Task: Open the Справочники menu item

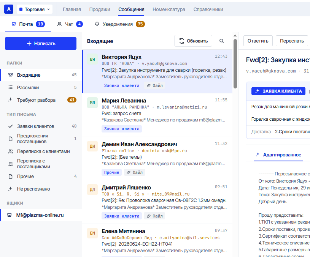Action: coord(208,9)
